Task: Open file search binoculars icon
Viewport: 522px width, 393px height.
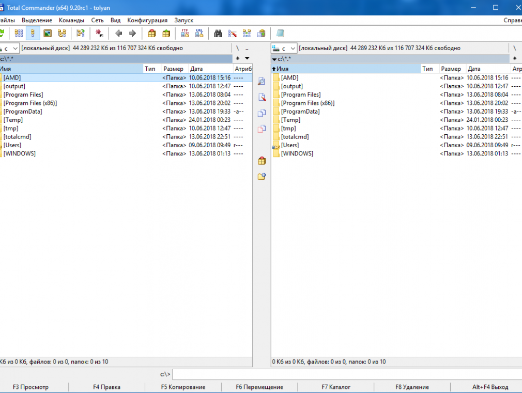Action: (218, 33)
